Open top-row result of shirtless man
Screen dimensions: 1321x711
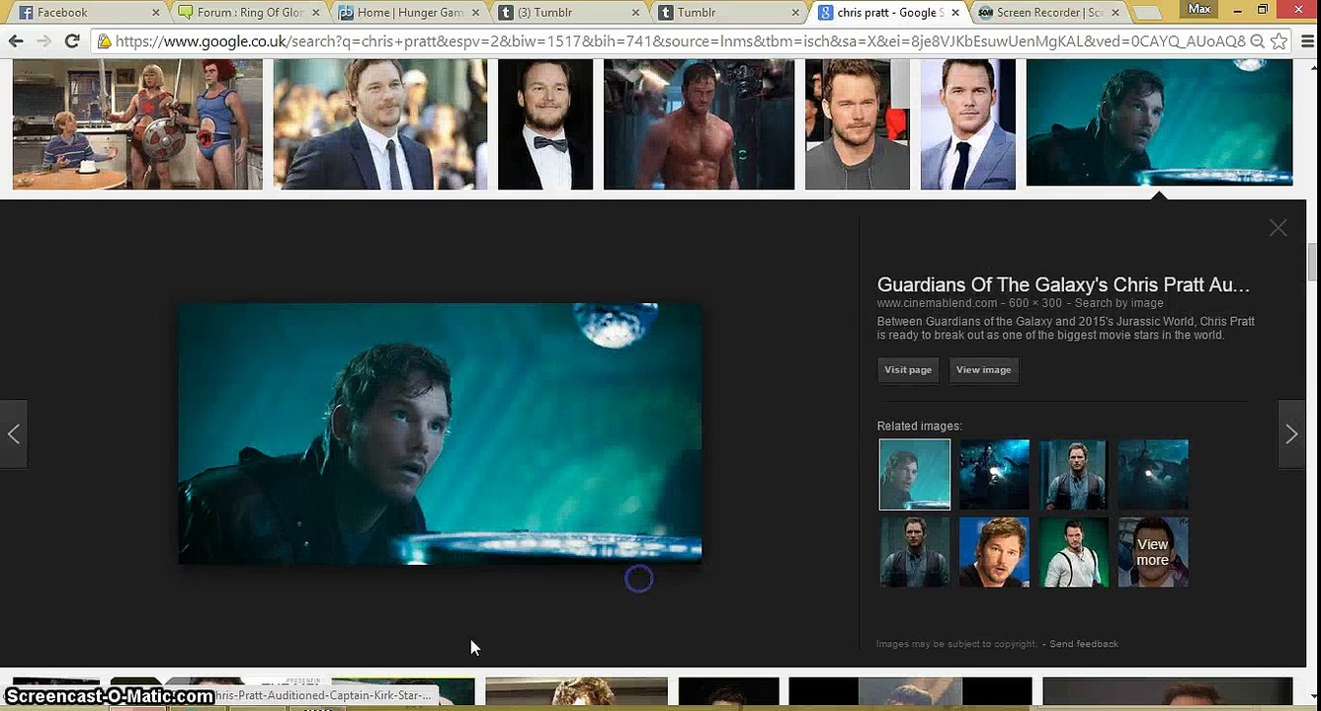[699, 124]
